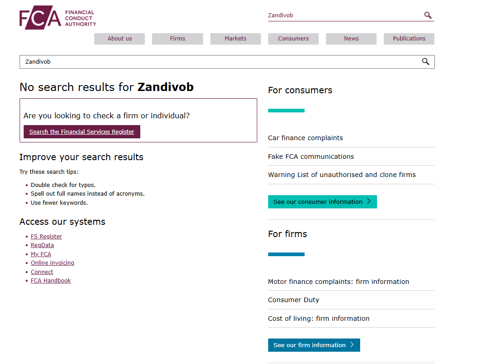
Task: Click the main search bar magnifier icon
Action: point(426,61)
